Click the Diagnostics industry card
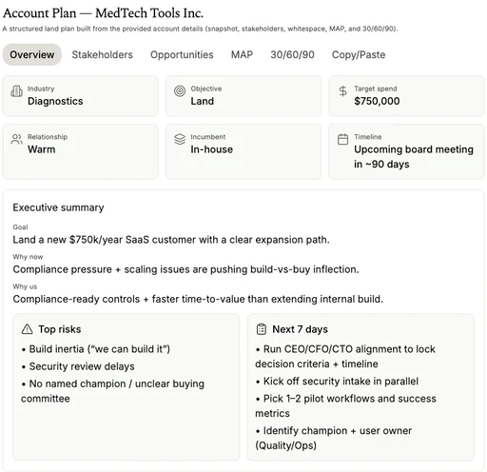This screenshot has width=487, height=472. 80,96
